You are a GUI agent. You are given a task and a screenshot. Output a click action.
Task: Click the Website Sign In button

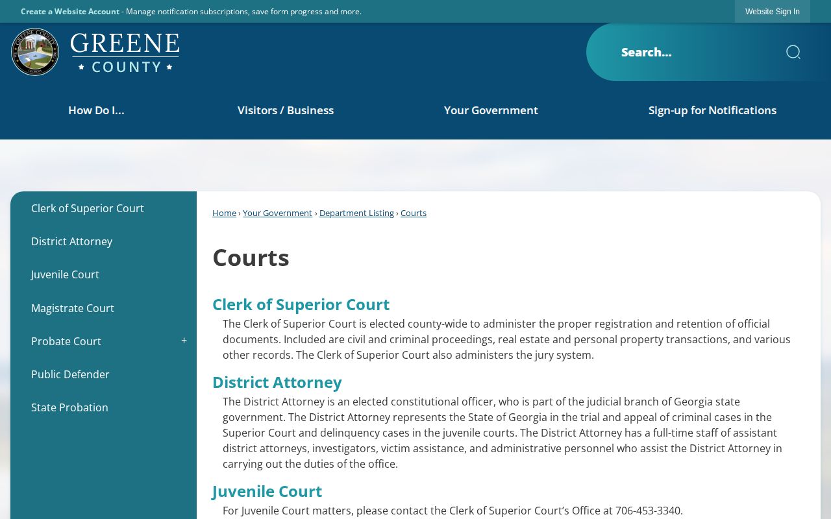coord(773,12)
